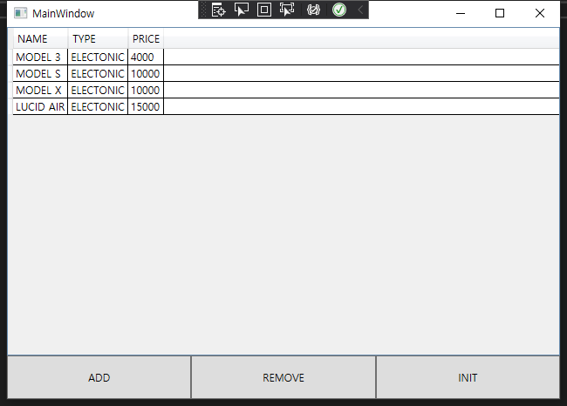Sort by NAME column header
Viewport: 567px width, 406px height.
coord(40,38)
